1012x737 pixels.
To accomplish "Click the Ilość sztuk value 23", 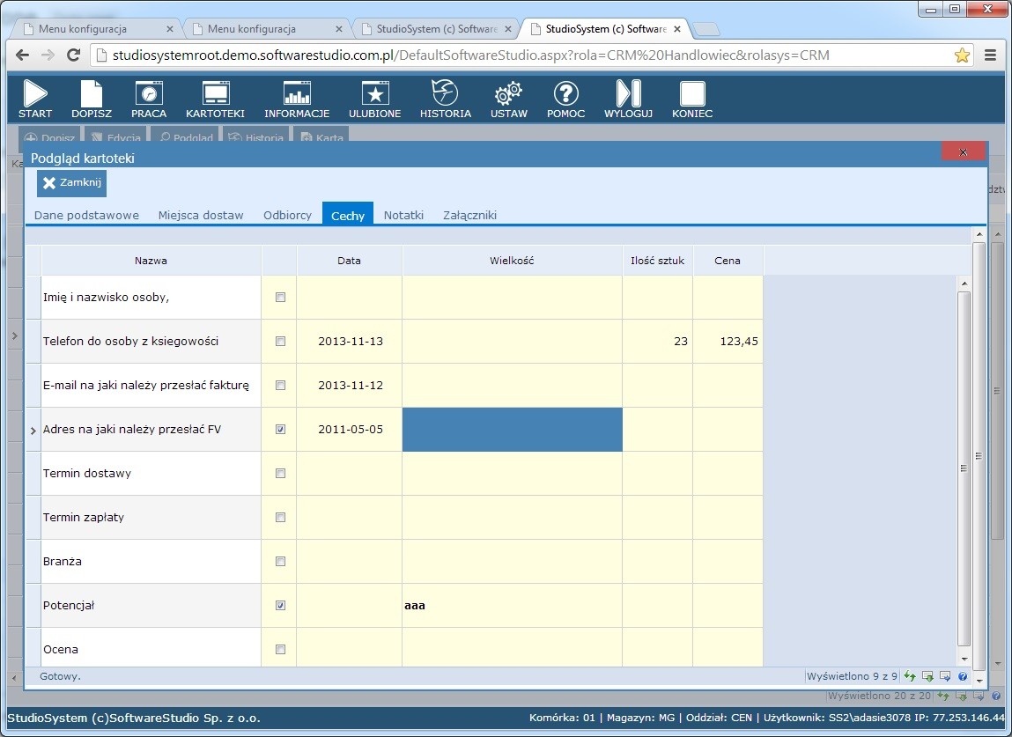I will [x=681, y=342].
